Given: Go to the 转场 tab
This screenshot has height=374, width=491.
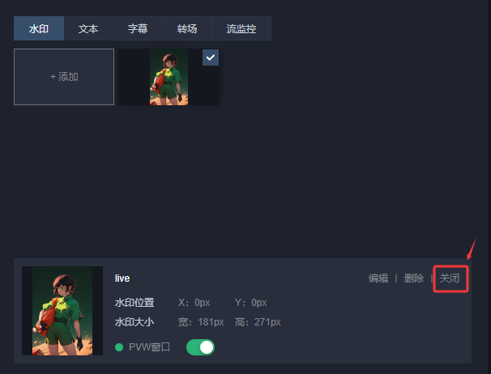Looking at the screenshot, I should click(187, 28).
